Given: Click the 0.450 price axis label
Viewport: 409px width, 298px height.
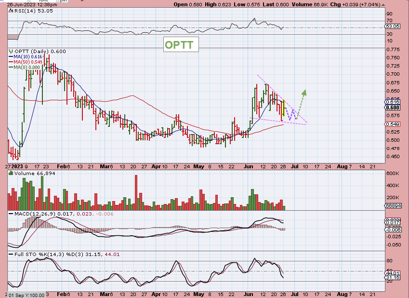Looking at the screenshot, I should (x=394, y=156).
